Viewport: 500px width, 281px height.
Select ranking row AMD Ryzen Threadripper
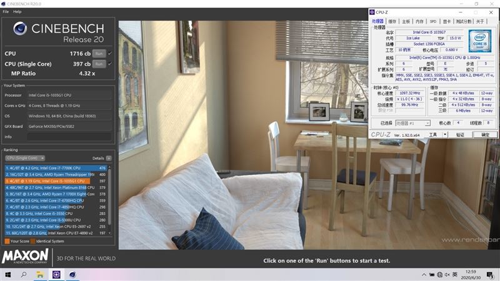[56, 174]
